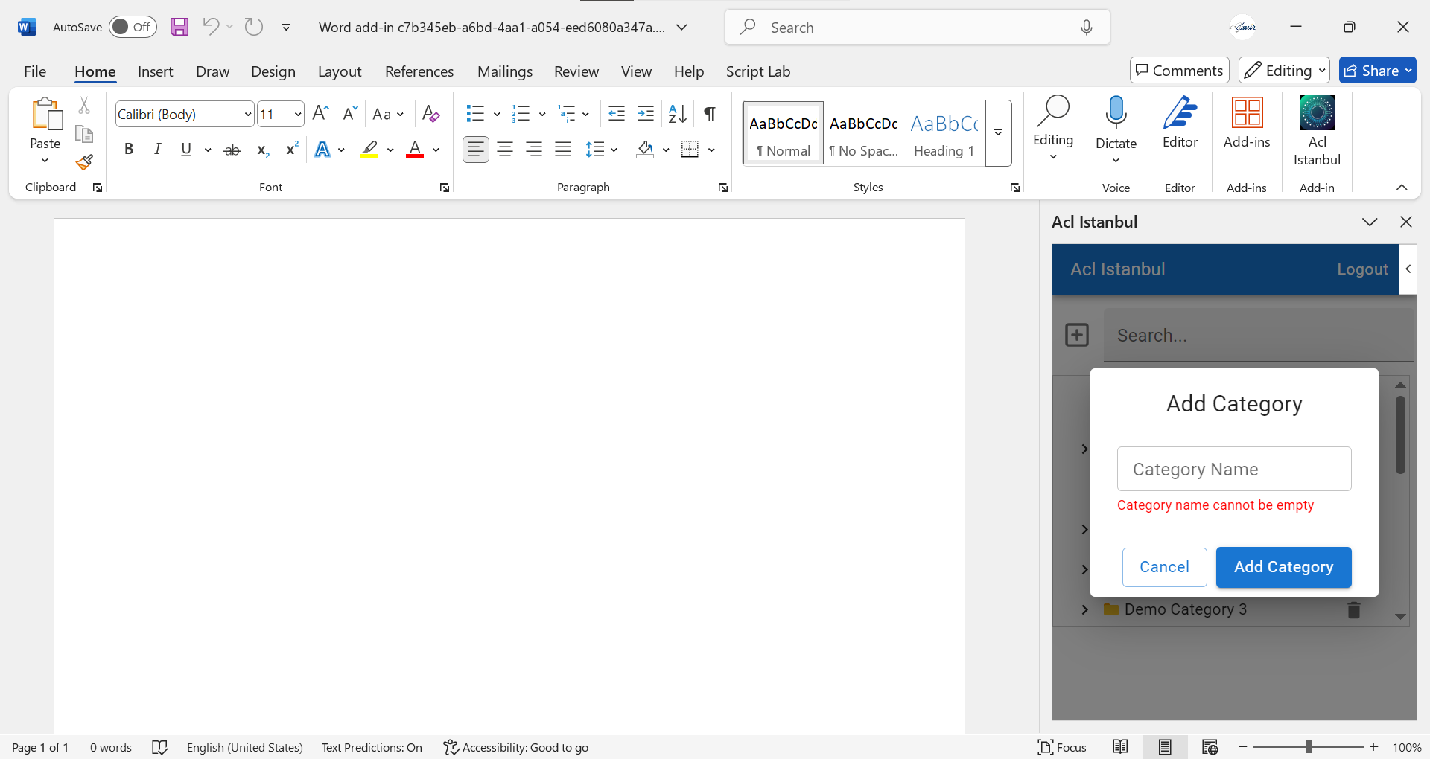The height and width of the screenshot is (759, 1430).
Task: Toggle the AutoSave switch
Action: [x=133, y=28]
